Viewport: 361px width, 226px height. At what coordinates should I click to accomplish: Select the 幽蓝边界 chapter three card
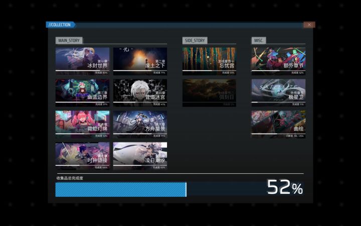point(82,93)
